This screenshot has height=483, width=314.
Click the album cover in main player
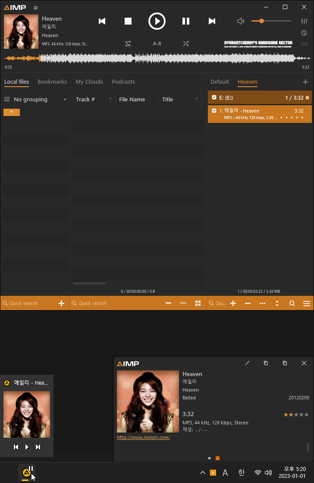[21, 32]
